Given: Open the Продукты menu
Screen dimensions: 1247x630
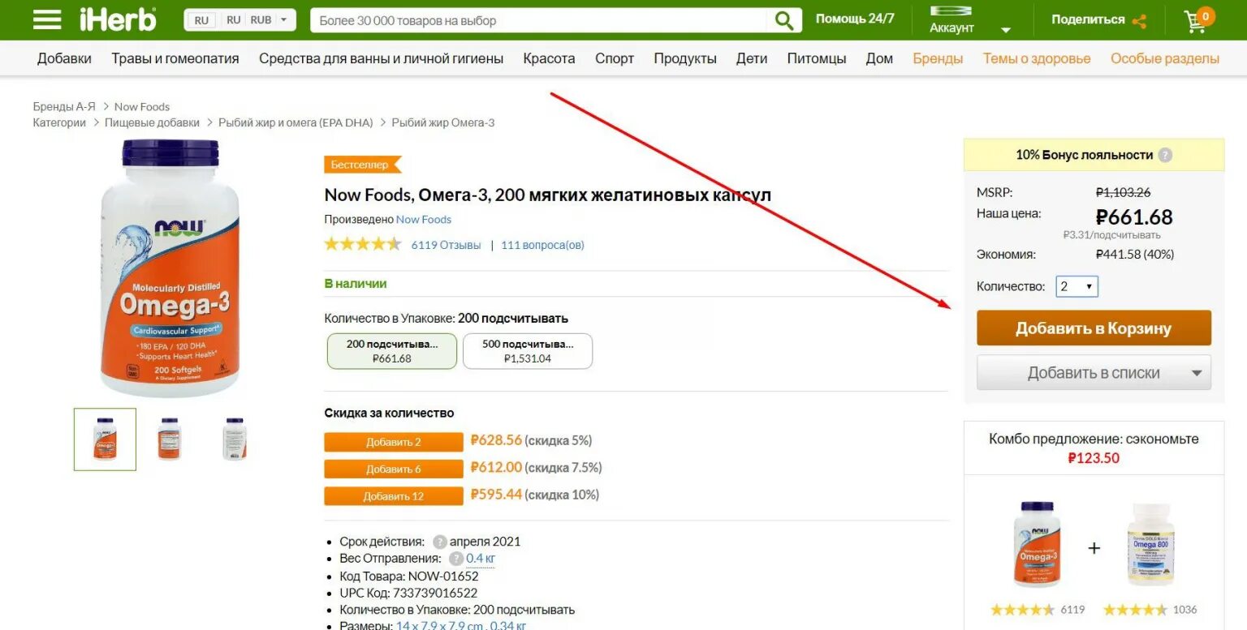Looking at the screenshot, I should [685, 58].
